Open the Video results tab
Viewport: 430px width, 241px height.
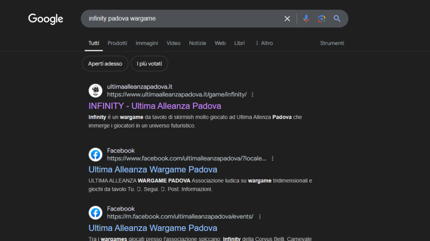173,43
